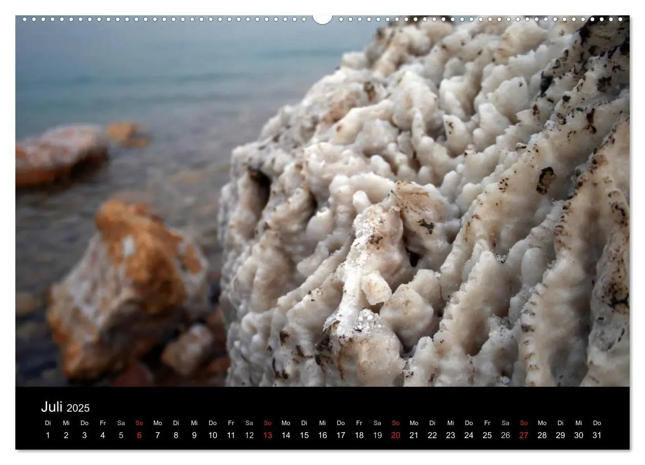Select day 1 in the calendar strip
The height and width of the screenshot is (465, 645).
(x=48, y=435)
